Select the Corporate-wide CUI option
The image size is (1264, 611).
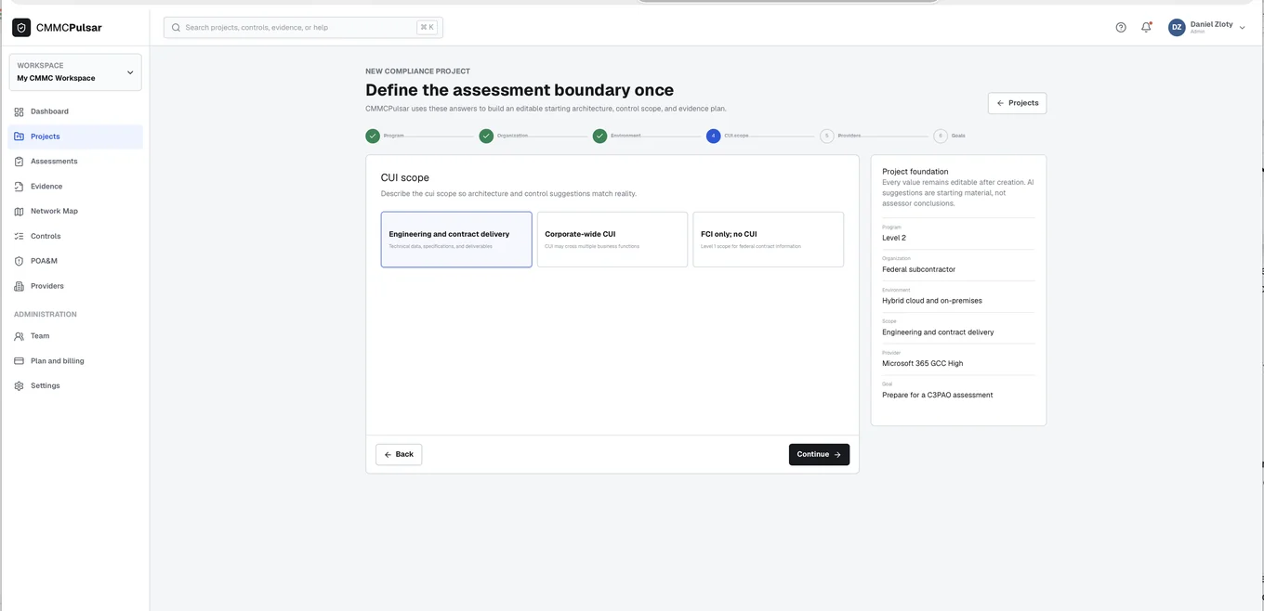tap(612, 240)
